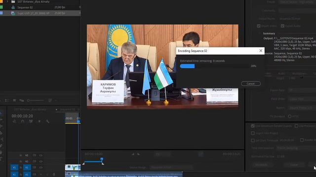Open the Aspect dropdown
This screenshot has width=316, height=177.
coord(302,108)
